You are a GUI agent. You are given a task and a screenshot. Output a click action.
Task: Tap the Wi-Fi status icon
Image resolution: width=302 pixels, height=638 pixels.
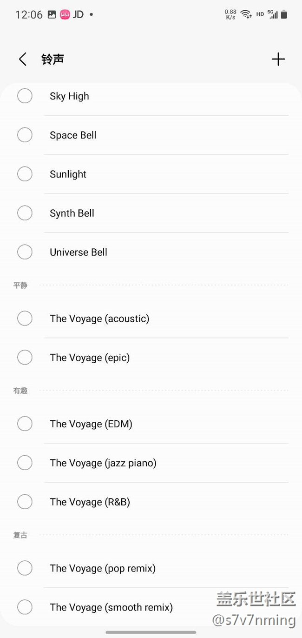(x=246, y=14)
